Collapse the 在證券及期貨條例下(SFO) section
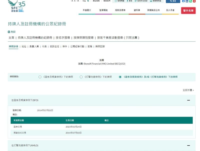The height and width of the screenshot is (151, 200). tap(188, 100)
